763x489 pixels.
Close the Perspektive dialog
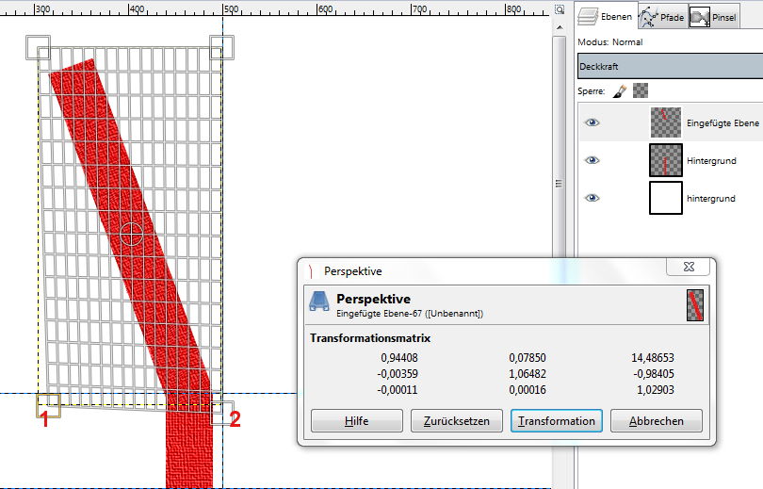click(689, 267)
